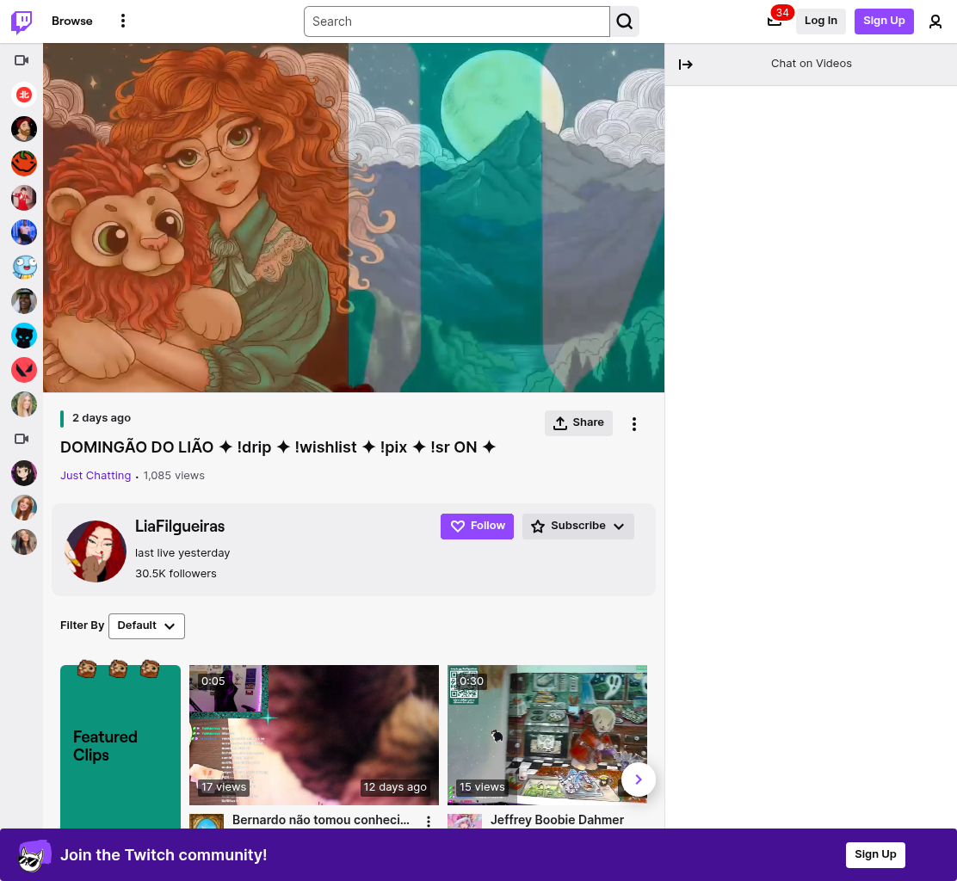This screenshot has width=957, height=881.
Task: Click the last live yesterday text
Action: coord(182,552)
